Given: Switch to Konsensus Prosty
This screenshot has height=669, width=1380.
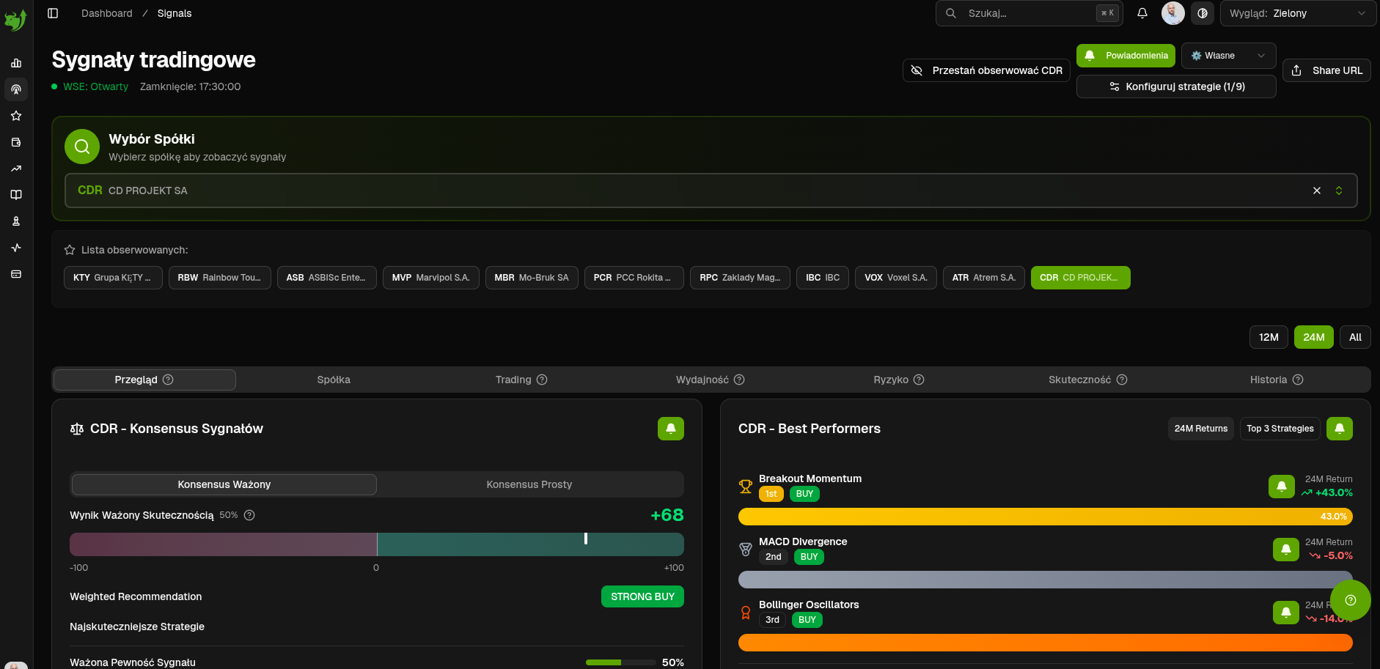Looking at the screenshot, I should (x=529, y=484).
